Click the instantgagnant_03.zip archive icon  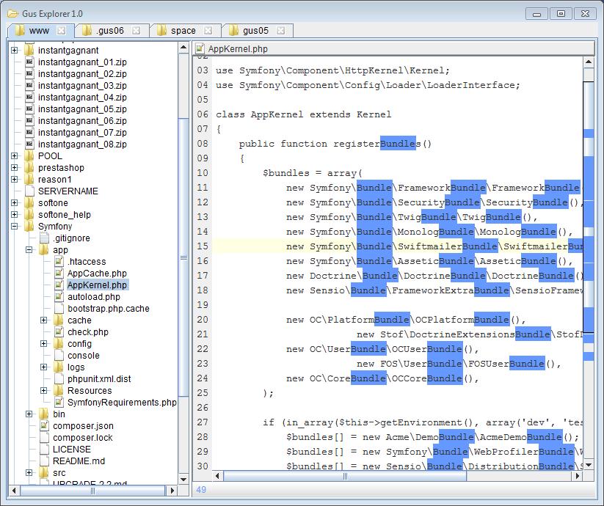click(29, 85)
